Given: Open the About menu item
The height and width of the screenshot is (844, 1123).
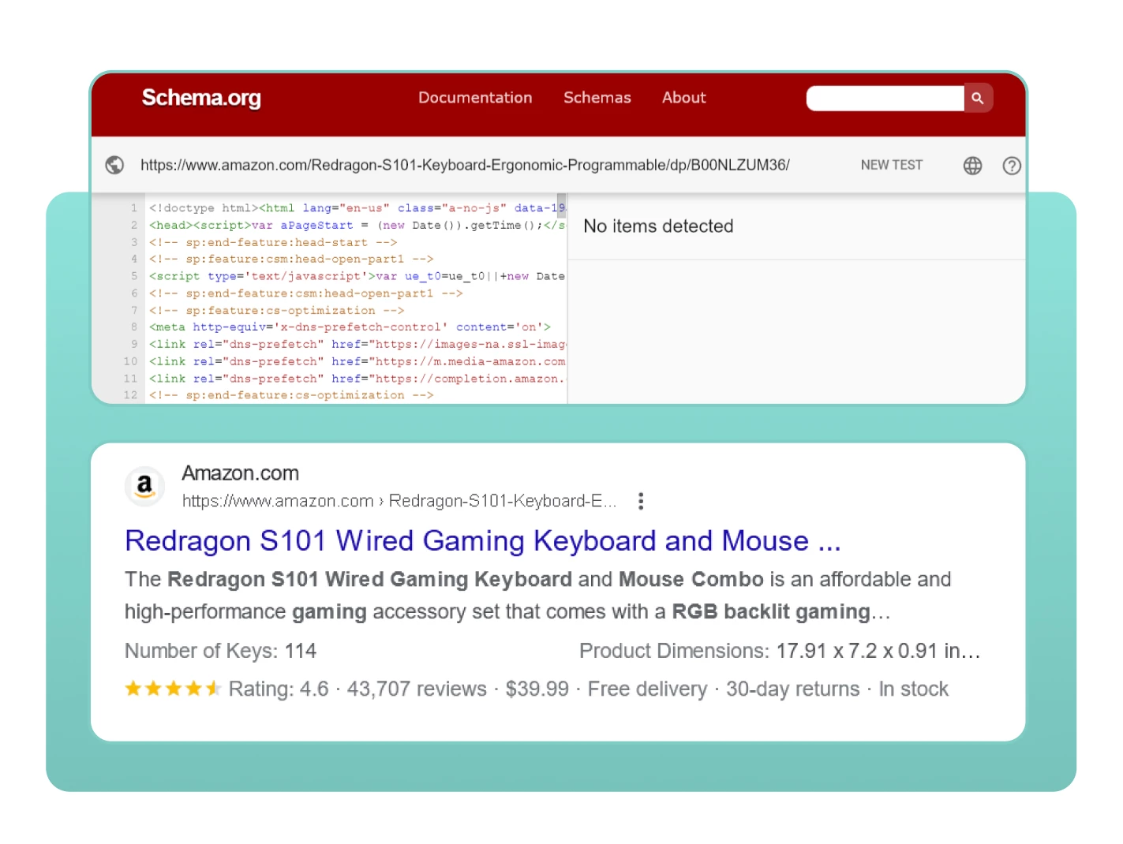Looking at the screenshot, I should pos(684,98).
